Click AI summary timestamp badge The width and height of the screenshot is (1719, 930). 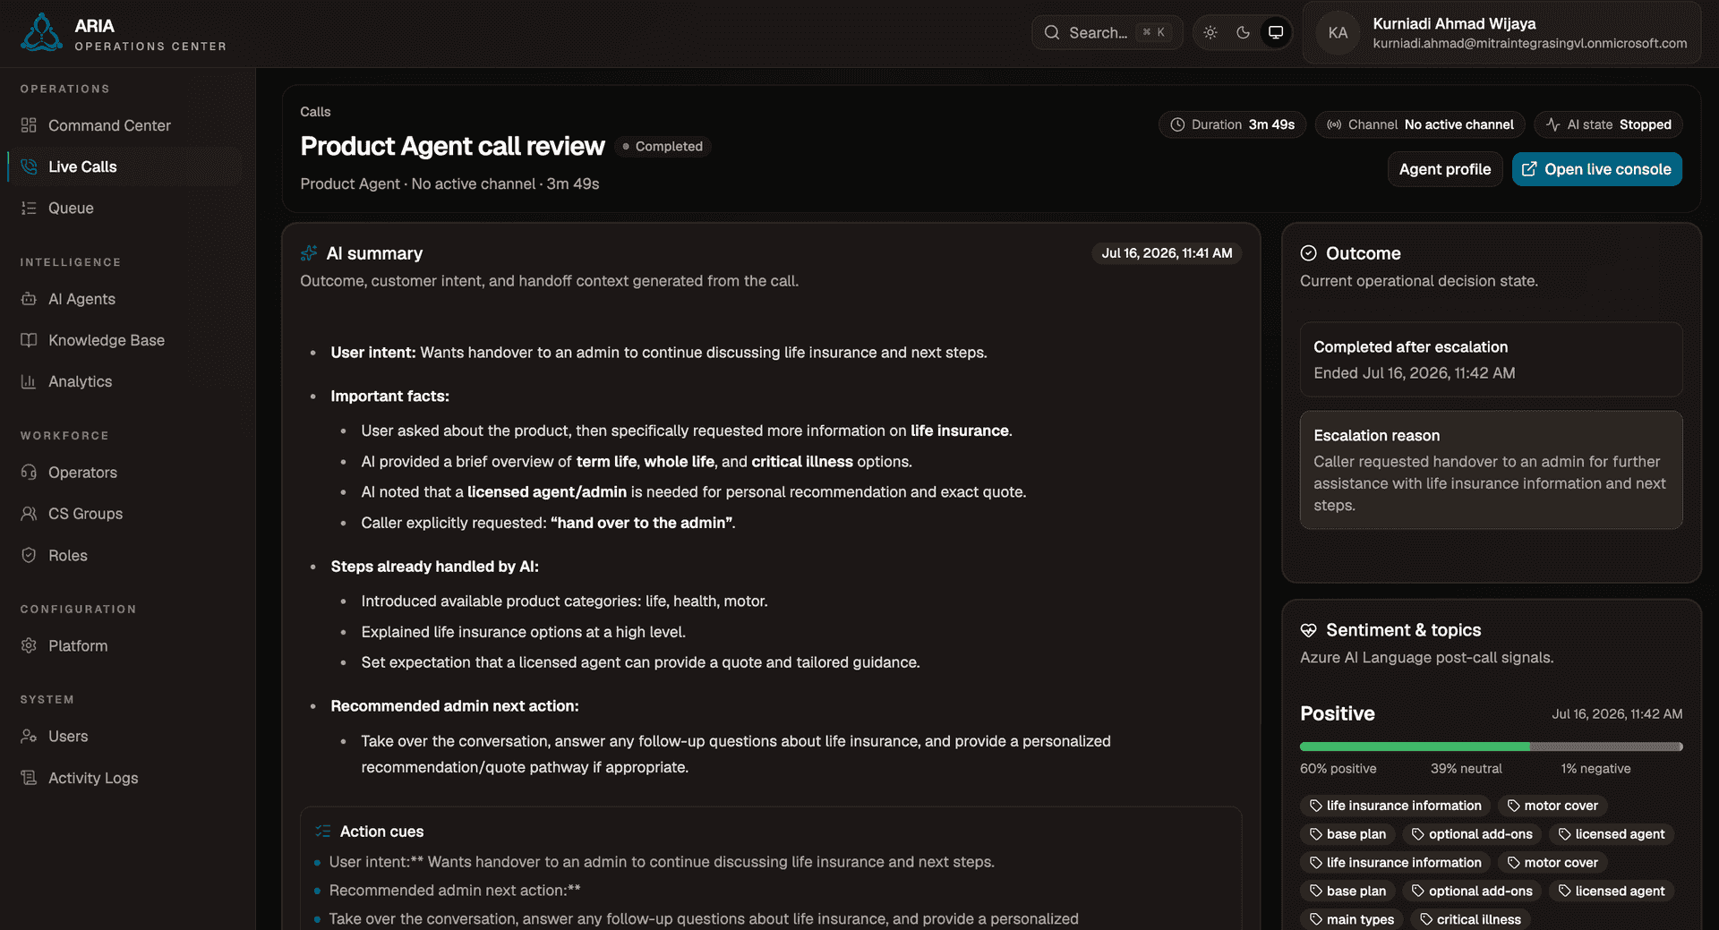(x=1167, y=253)
